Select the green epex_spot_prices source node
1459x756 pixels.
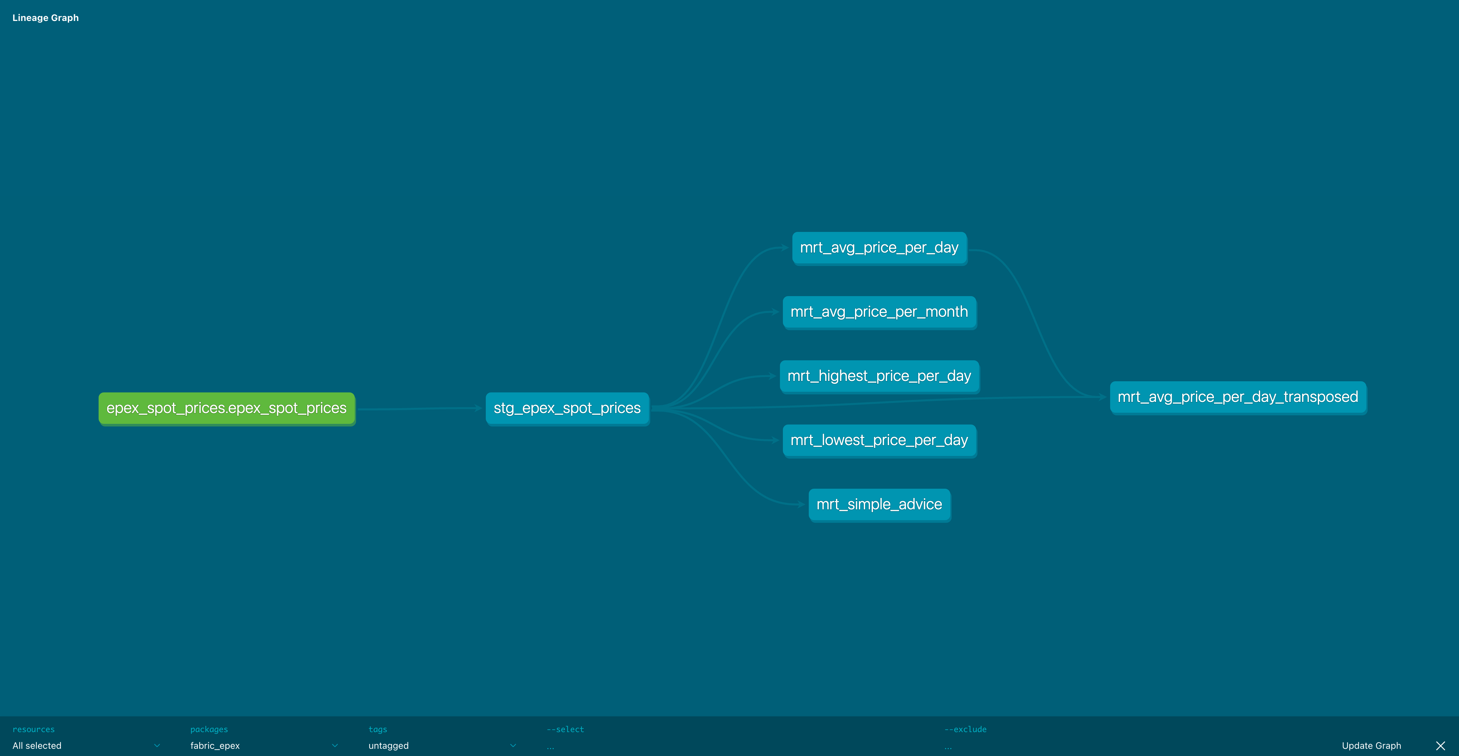pyautogui.click(x=226, y=408)
